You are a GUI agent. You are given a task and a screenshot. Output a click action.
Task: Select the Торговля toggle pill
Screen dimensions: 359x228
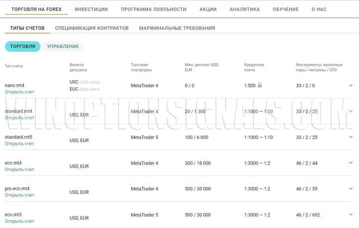point(22,46)
